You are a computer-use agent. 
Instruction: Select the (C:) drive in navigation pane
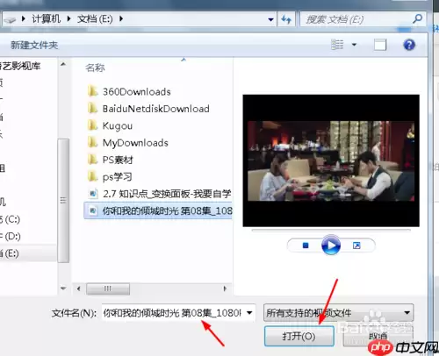11,219
